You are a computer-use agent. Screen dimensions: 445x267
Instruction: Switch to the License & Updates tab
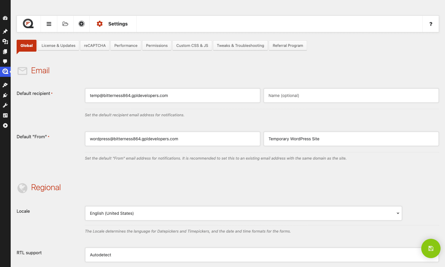58,46
